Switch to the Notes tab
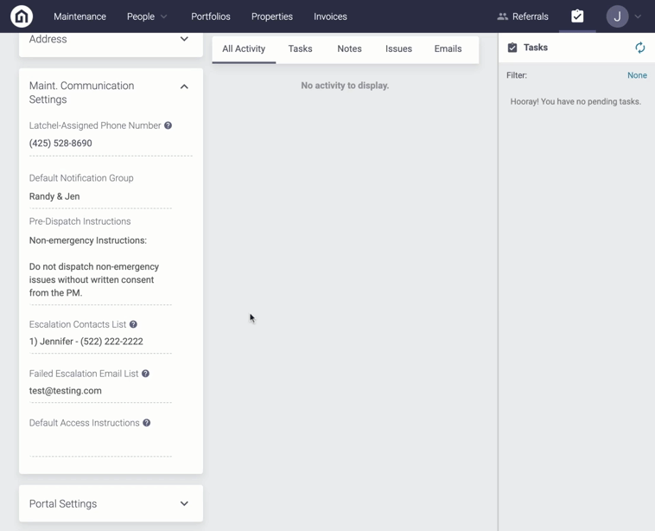Image resolution: width=655 pixels, height=531 pixels. pos(349,49)
